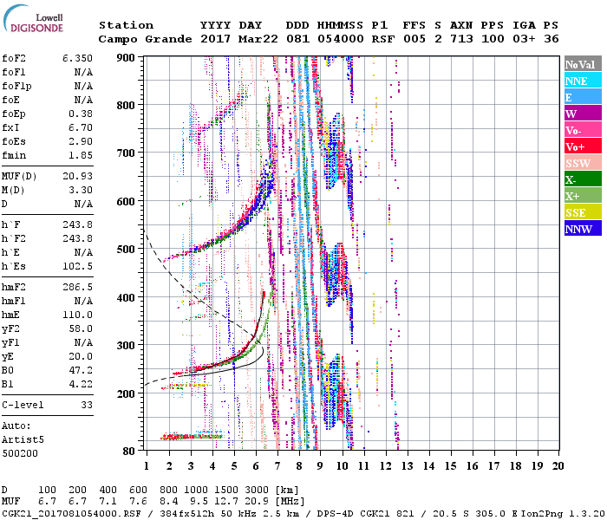Screen dimensions: 607x520
Task: Click the fxI value 6.70
Action: pyautogui.click(x=81, y=127)
